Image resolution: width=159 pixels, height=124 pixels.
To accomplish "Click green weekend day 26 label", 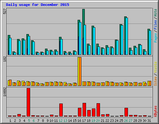I will coord(126,121).
